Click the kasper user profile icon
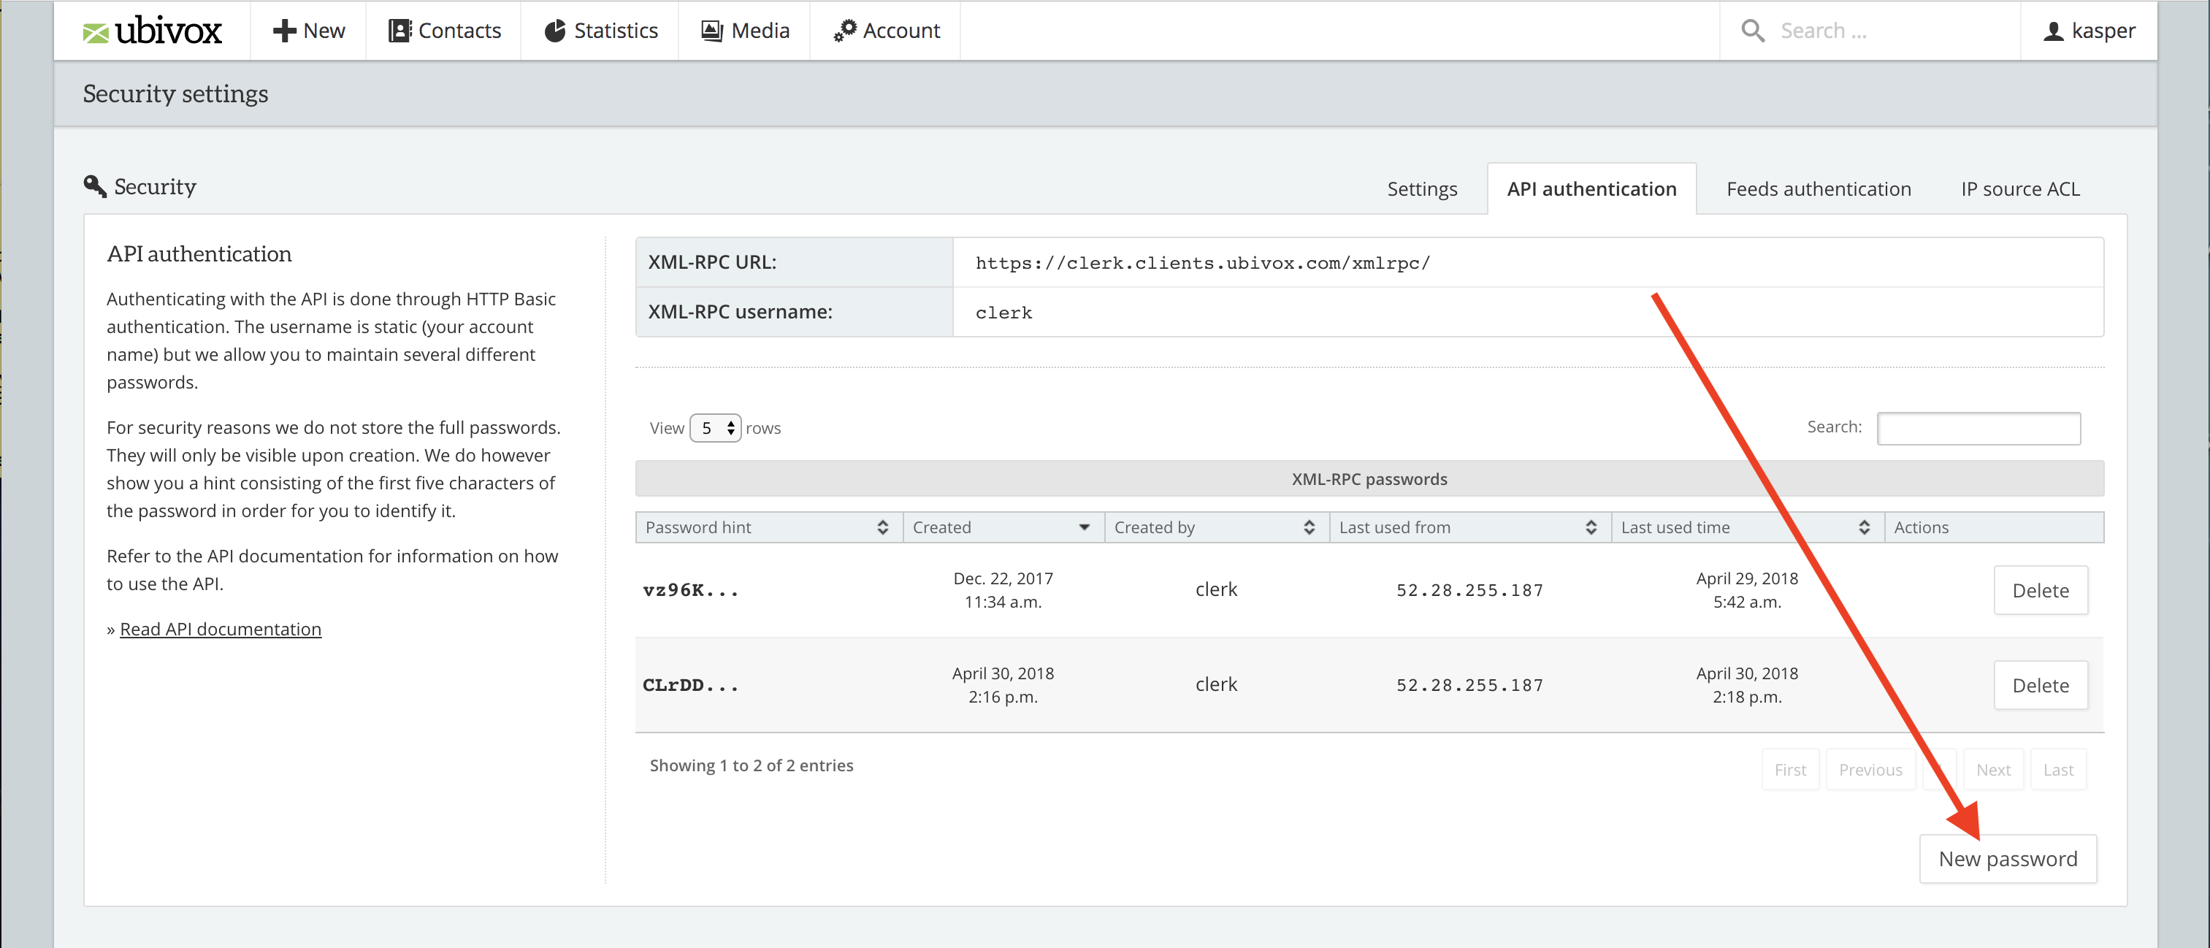The height and width of the screenshot is (948, 2210). [2053, 31]
